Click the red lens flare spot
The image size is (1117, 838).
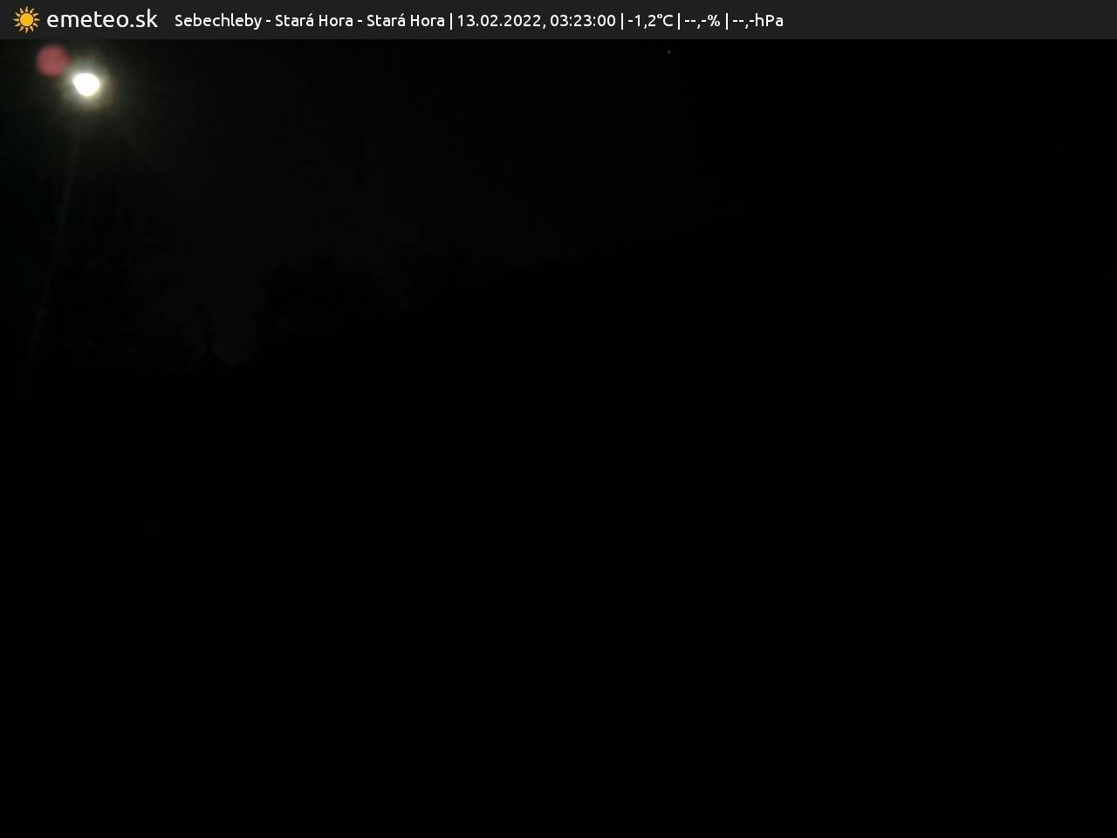tap(52, 60)
